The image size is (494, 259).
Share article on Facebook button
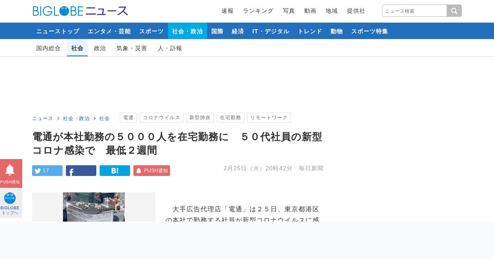(x=81, y=171)
